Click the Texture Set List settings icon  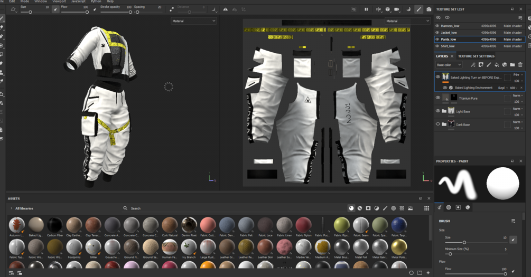click(x=520, y=17)
